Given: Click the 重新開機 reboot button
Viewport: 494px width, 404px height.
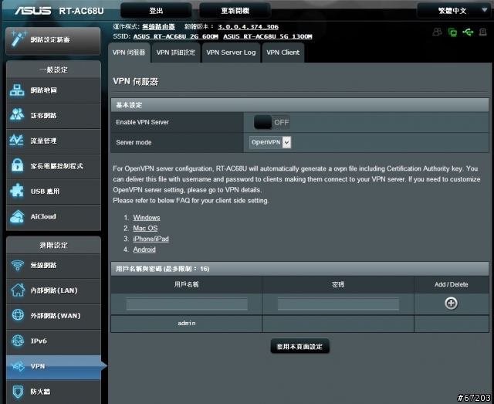Looking at the screenshot, I should point(235,11).
